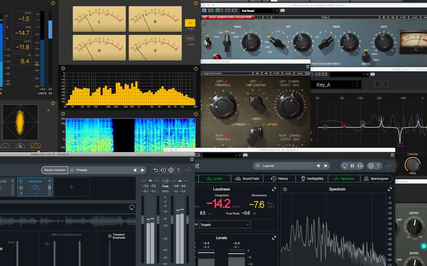Click A→B copy button in PuigTec MEQ5
The height and width of the screenshot is (266, 427).
pos(404,17)
